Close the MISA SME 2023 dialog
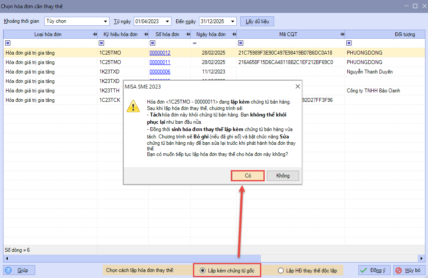The image size is (428, 278). (297, 86)
